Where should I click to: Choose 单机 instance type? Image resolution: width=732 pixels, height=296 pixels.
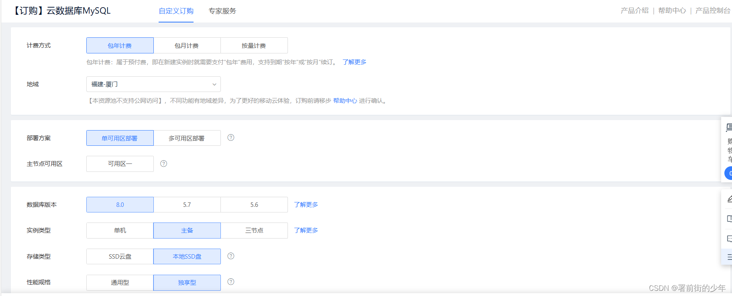coord(120,231)
